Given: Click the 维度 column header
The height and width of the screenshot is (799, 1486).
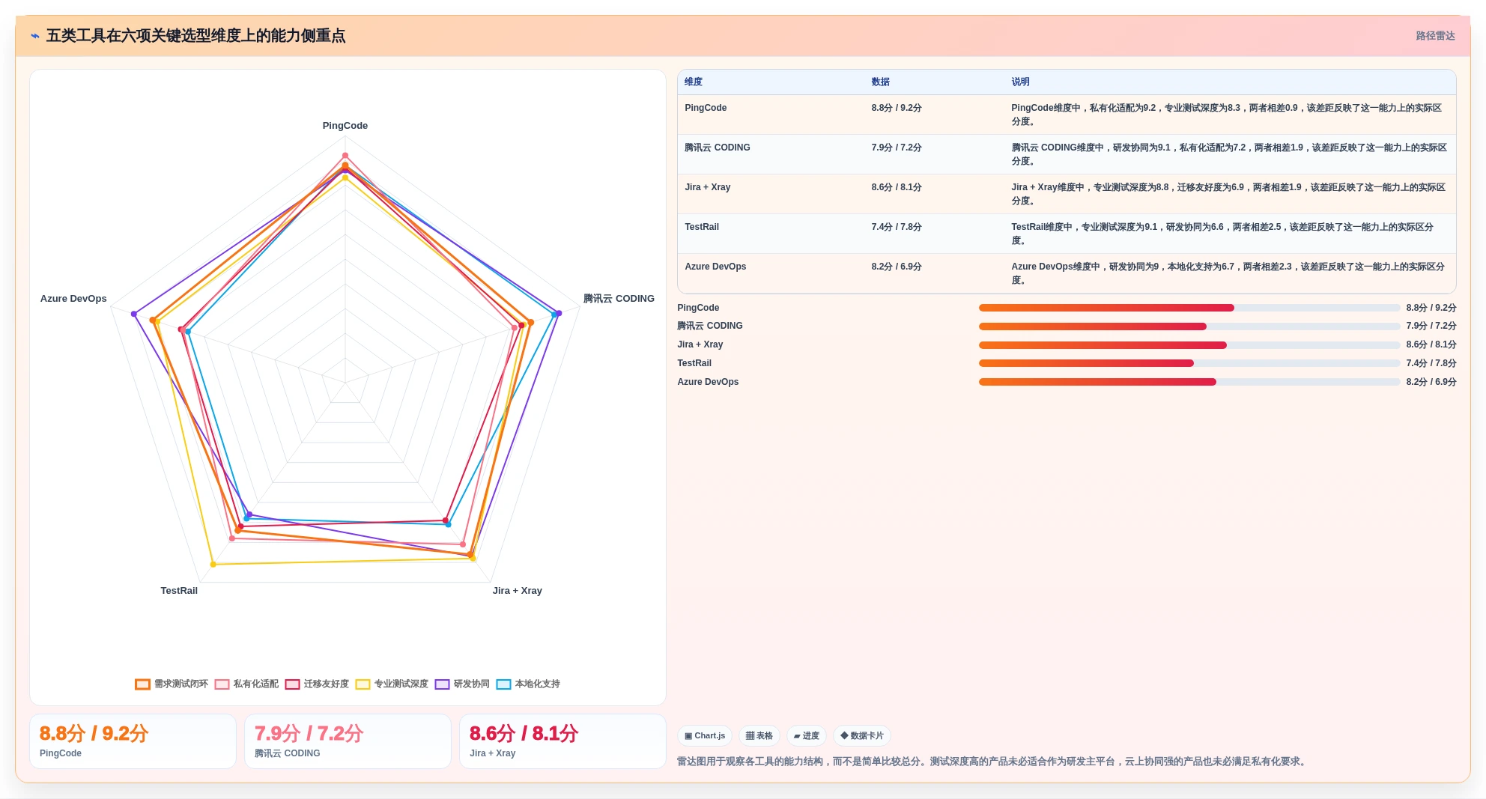Looking at the screenshot, I should tap(694, 82).
